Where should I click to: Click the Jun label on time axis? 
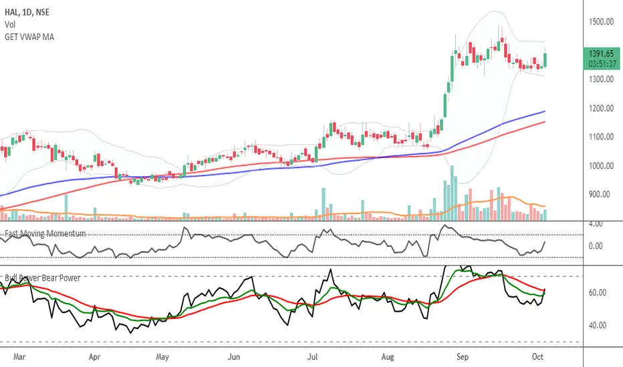pyautogui.click(x=234, y=357)
